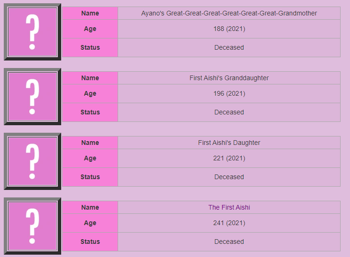Viewport: 350px width, 257px height.
Task: Click the portrait placeholder beside The First Aishi
Action: click(32, 226)
